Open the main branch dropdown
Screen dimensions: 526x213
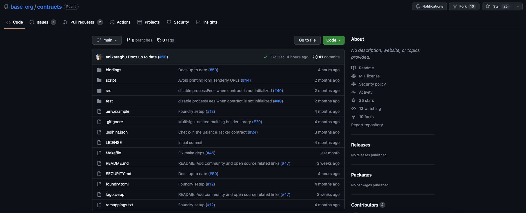pyautogui.click(x=107, y=40)
